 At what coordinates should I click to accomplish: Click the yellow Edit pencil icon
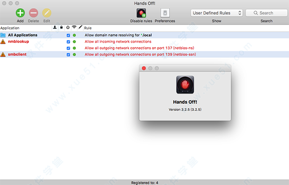[x=47, y=13]
